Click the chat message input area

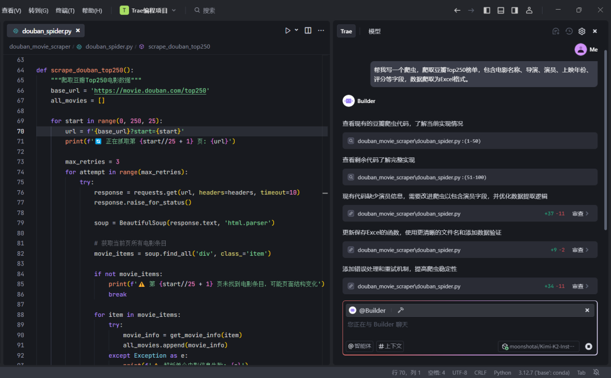470,324
